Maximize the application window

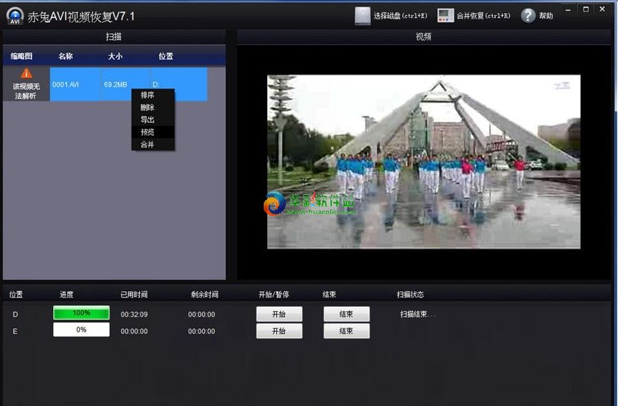pos(586,9)
